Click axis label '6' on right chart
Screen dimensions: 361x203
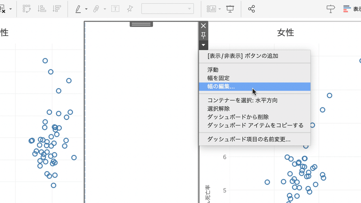224,157
